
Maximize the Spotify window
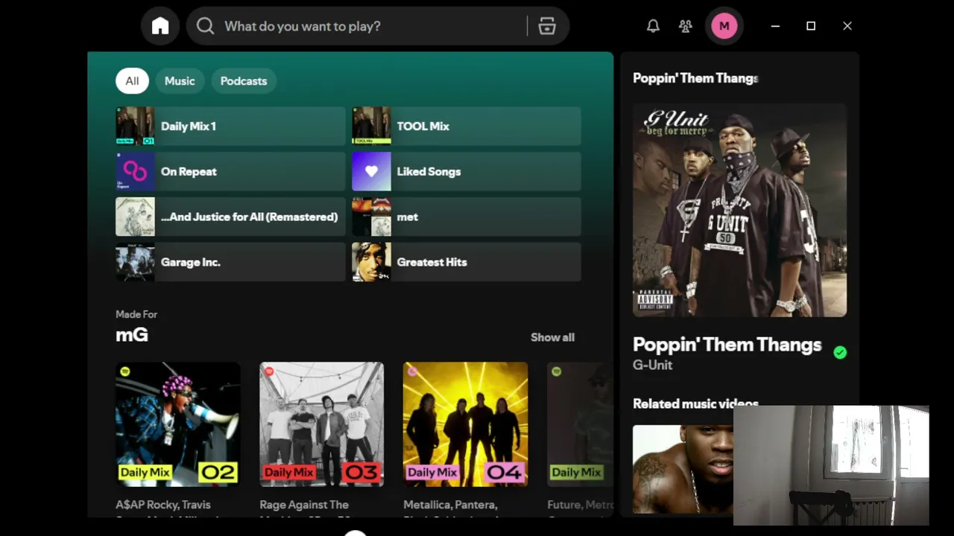pyautogui.click(x=811, y=26)
